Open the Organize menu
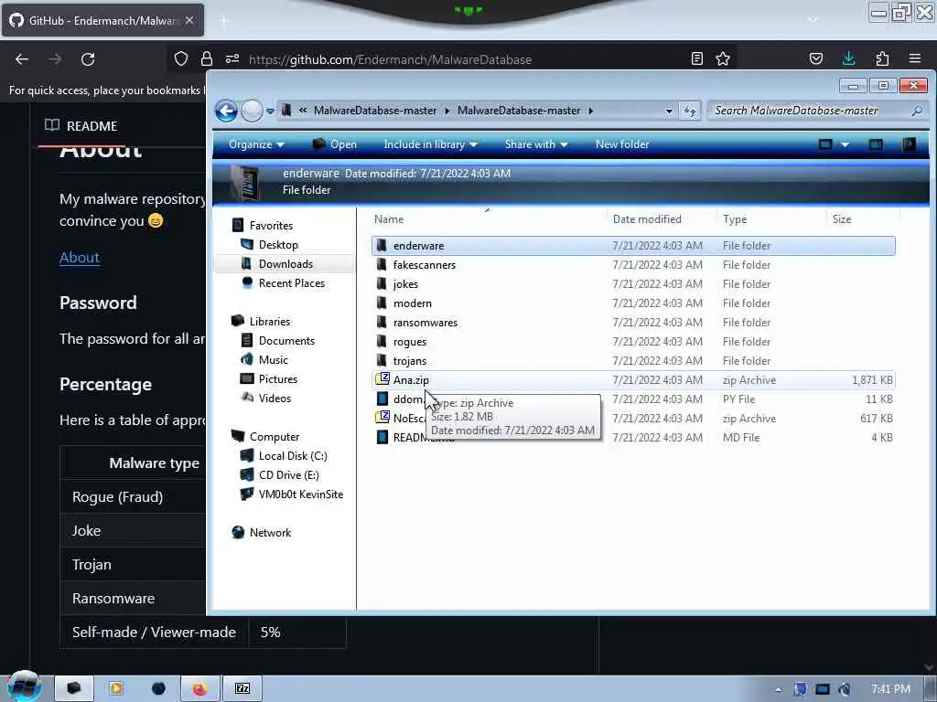Screen dimensions: 937x702 [x=256, y=144]
